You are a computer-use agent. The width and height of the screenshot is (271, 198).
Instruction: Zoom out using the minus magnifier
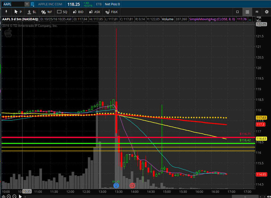click(14, 196)
